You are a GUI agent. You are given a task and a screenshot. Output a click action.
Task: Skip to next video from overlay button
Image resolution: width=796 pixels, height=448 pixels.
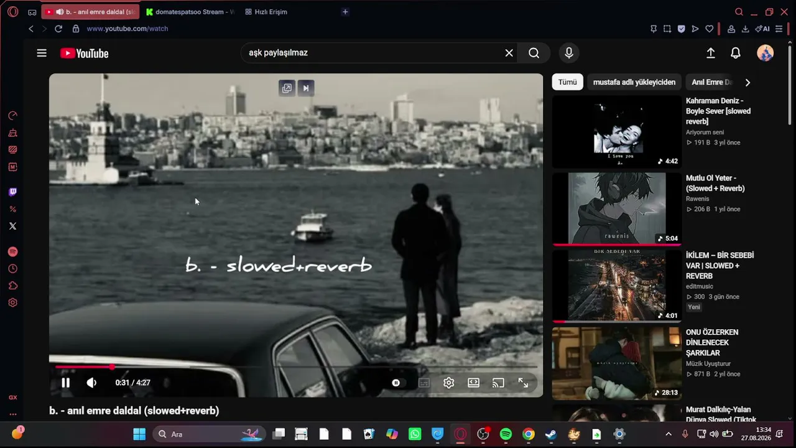coord(306,88)
